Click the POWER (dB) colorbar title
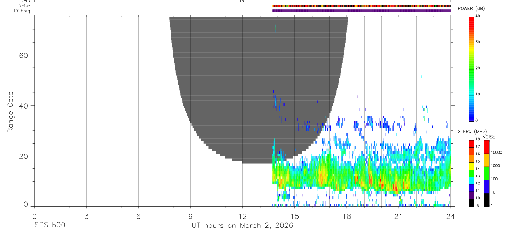Screen dimensions: 507x234 pos(472,9)
